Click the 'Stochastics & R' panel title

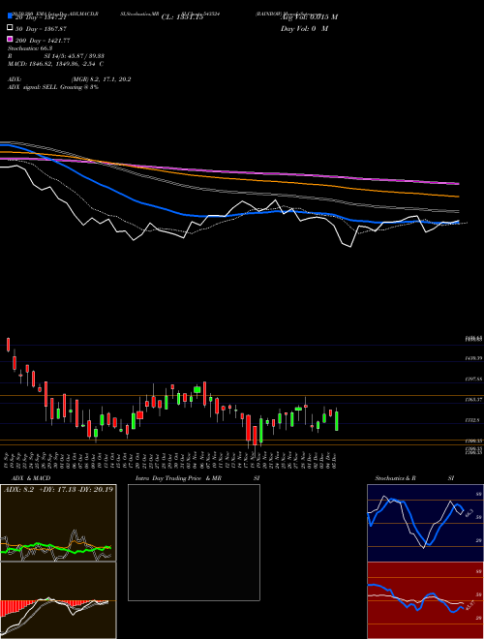click(x=395, y=478)
